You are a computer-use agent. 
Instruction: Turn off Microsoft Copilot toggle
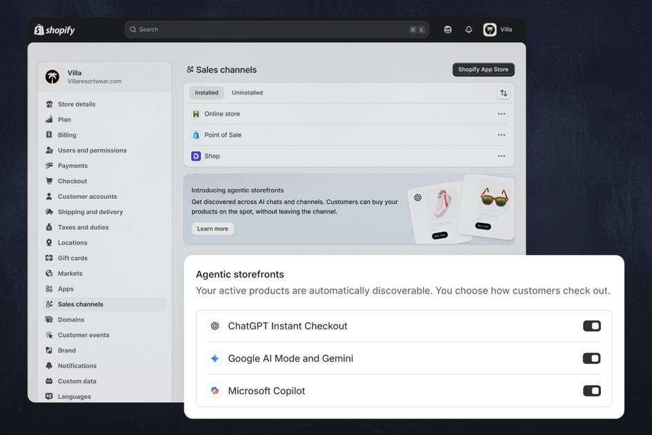tap(591, 391)
